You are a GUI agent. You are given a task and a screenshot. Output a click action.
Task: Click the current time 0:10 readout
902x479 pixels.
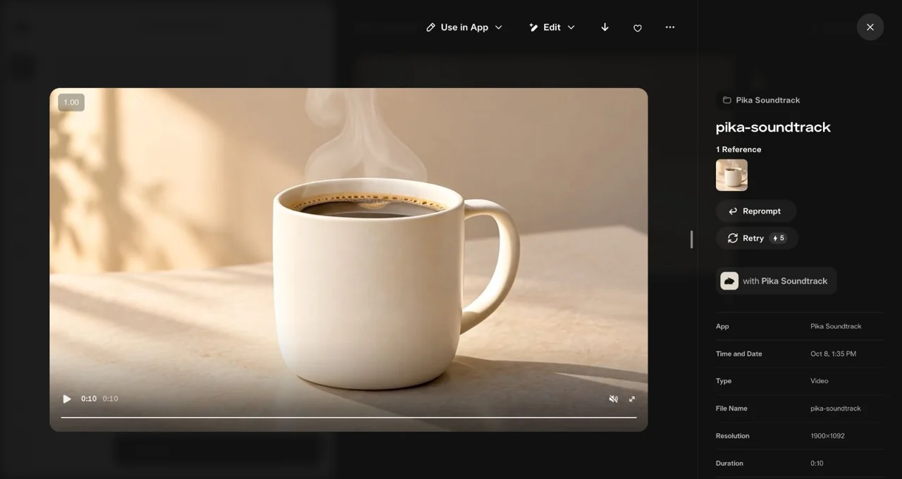click(x=89, y=399)
